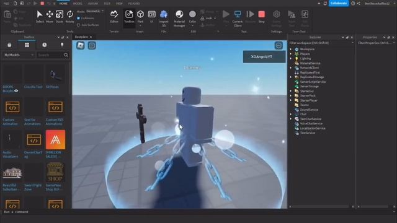This screenshot has width=397, height=223.
Task: Expand the StarterGui node
Action: point(291,91)
